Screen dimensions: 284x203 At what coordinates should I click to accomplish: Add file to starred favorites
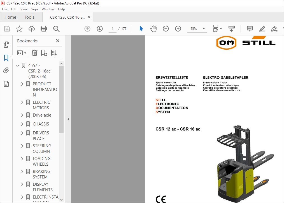coord(19,29)
